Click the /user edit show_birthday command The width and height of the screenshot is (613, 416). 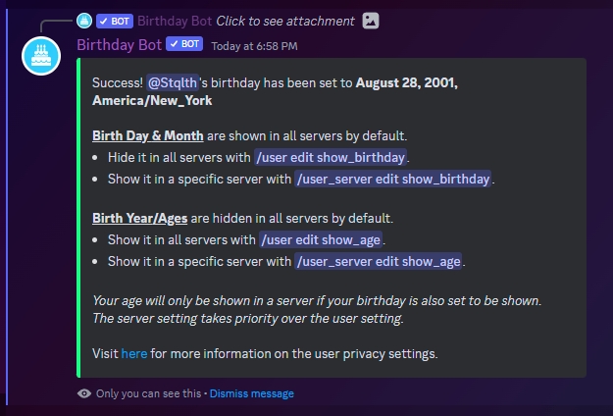click(x=330, y=157)
